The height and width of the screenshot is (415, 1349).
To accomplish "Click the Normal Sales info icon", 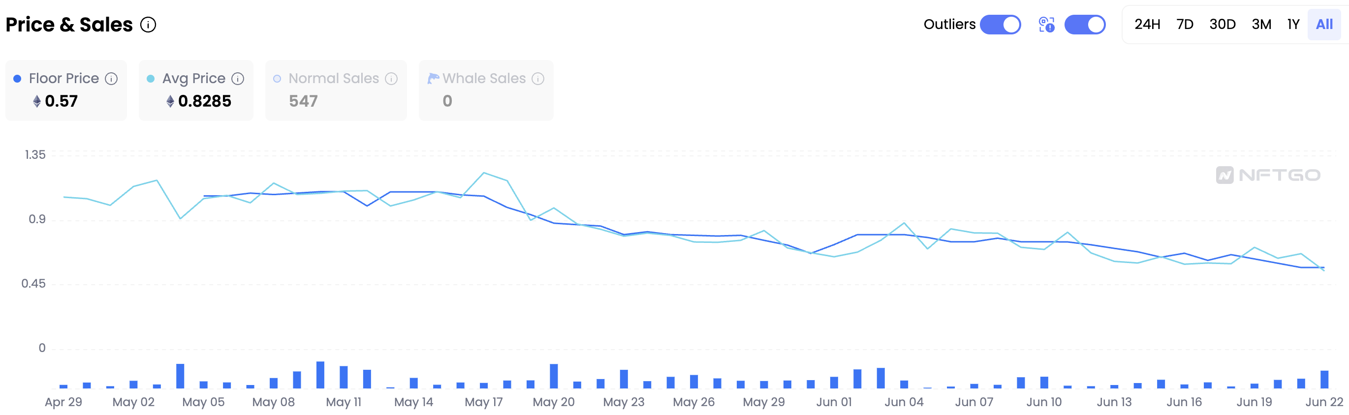I will 391,79.
